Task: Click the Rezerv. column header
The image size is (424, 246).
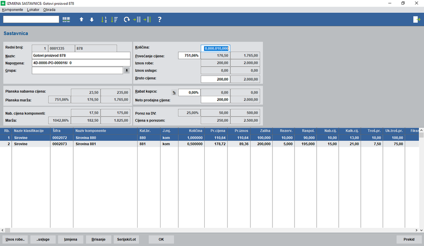Action: (283, 131)
